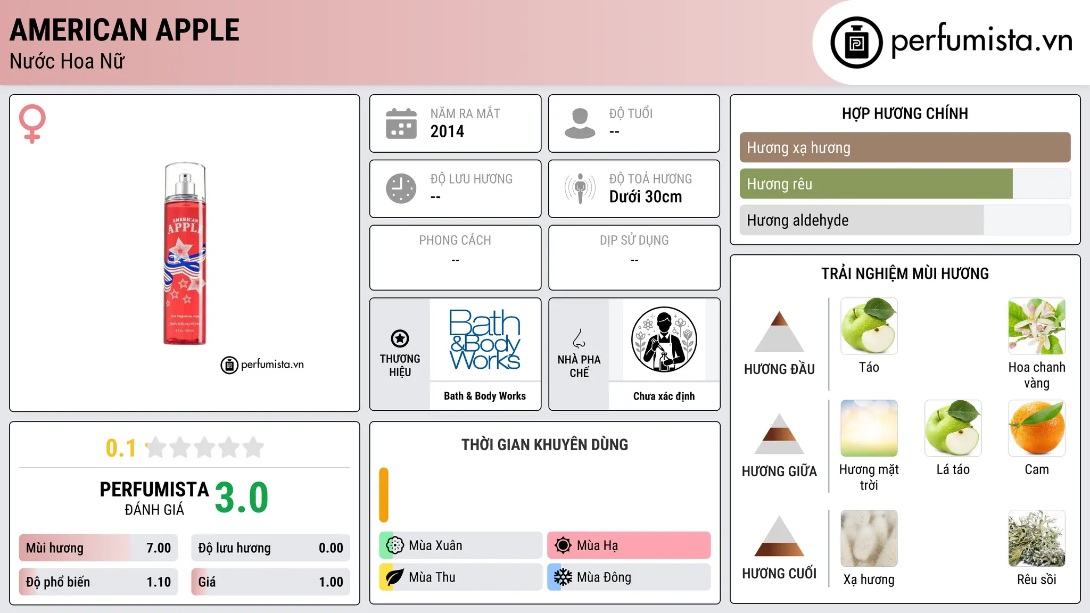1090x613 pixels.
Task: Click the clock icon in the longevity card
Action: point(401,188)
